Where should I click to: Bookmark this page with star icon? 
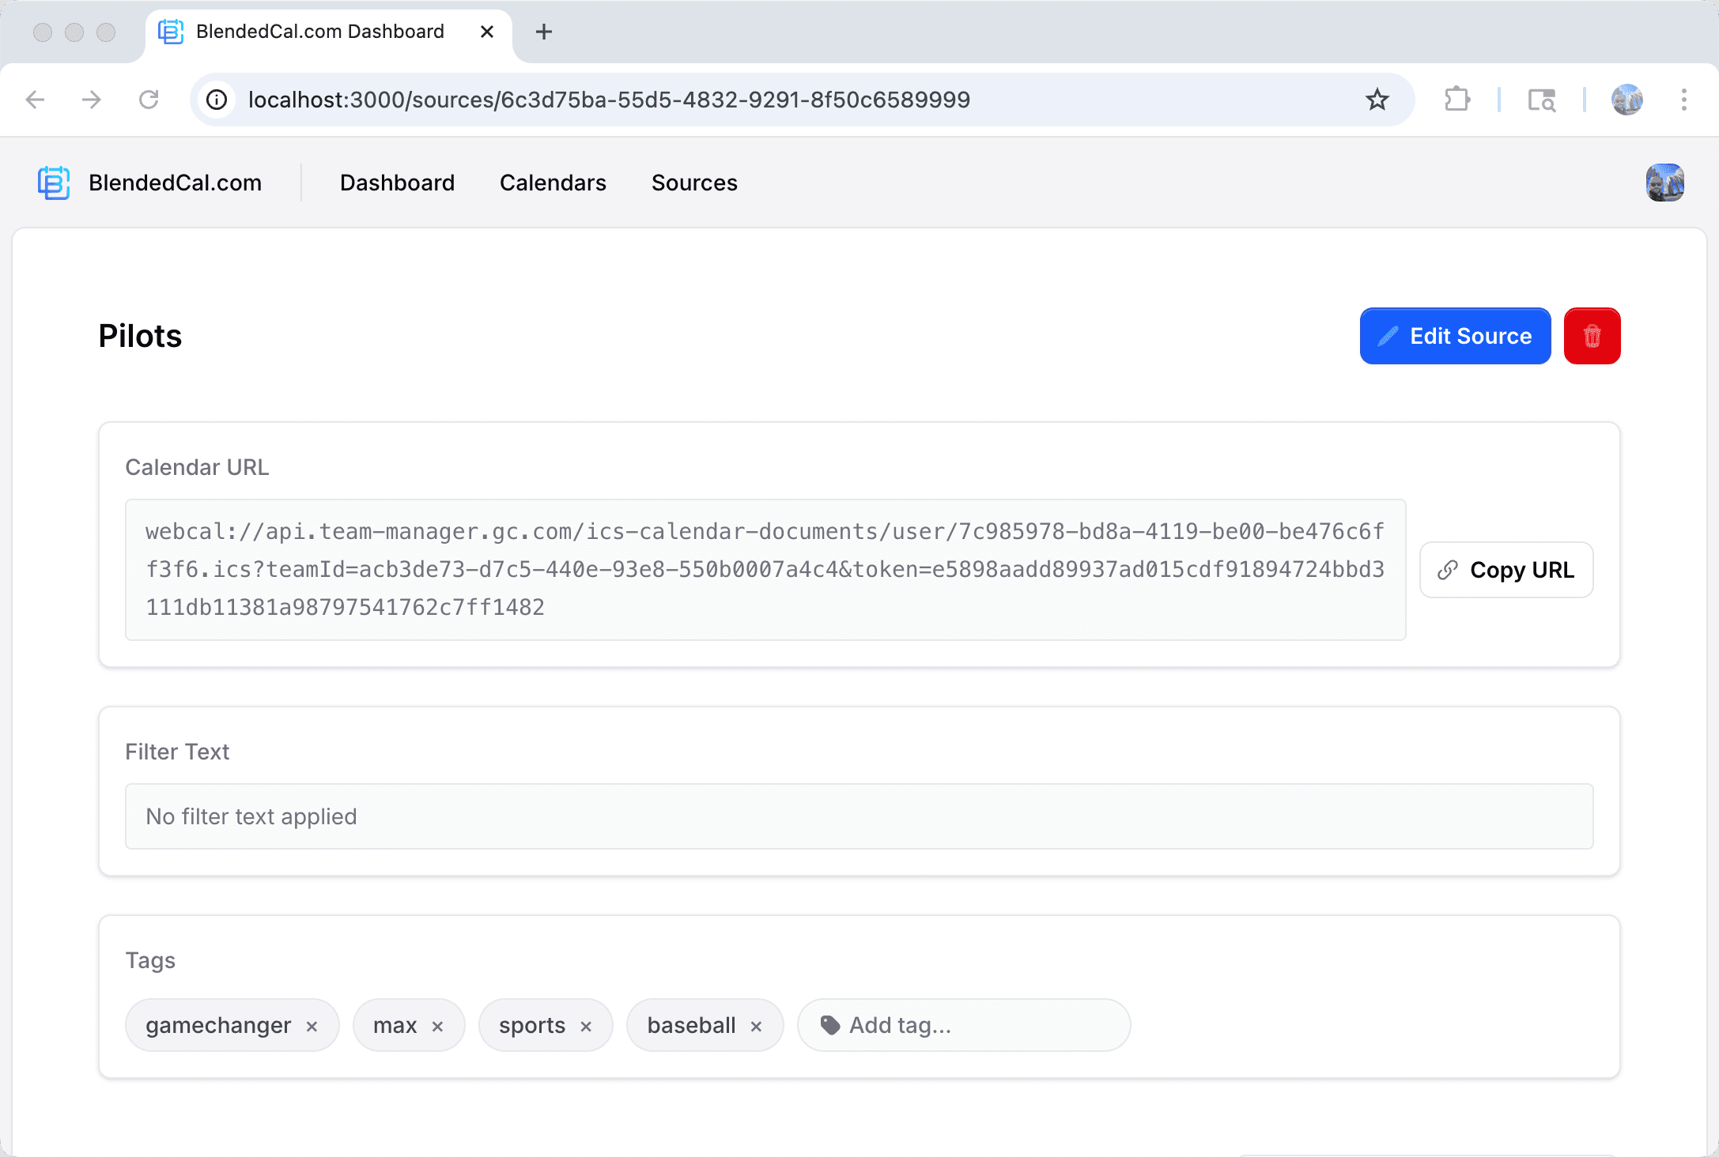pyautogui.click(x=1377, y=100)
